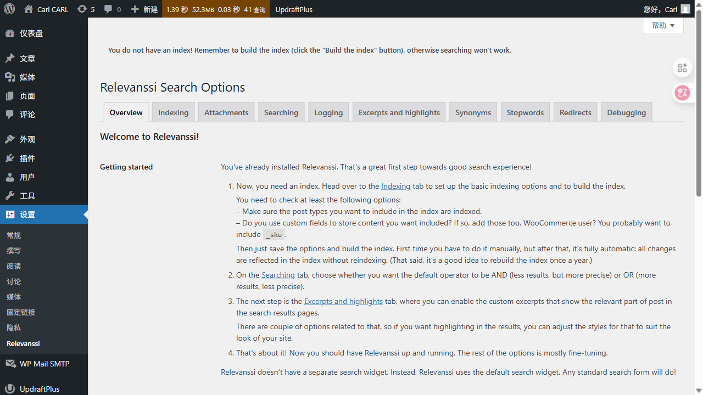
Task: Open the updates icon showing 5
Action: (82, 9)
